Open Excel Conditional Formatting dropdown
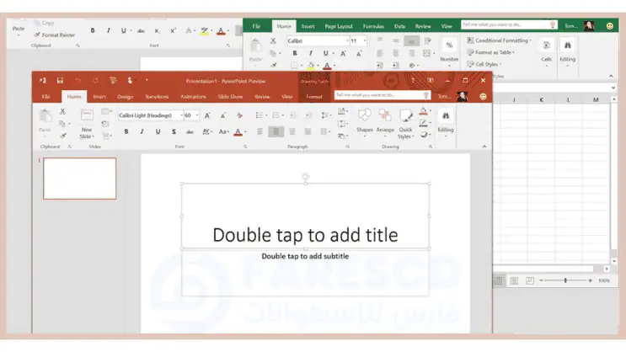626x352 pixels. pos(500,40)
